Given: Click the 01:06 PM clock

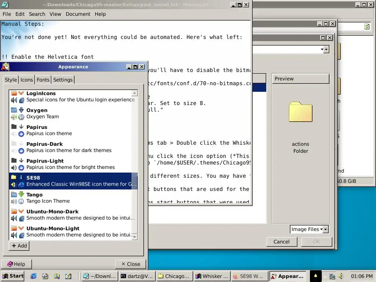Looking at the screenshot, I should point(362,276).
